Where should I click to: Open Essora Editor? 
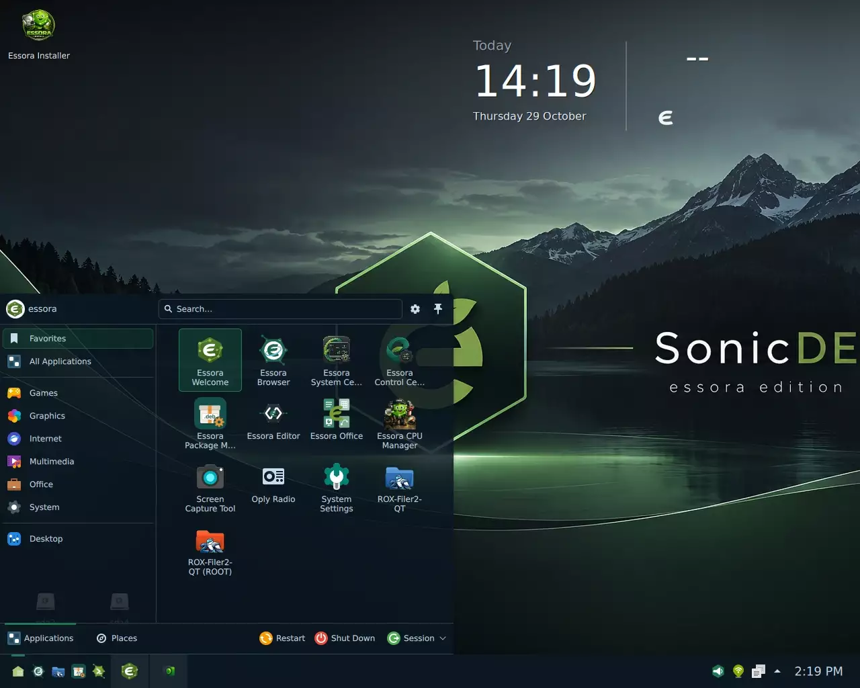273,423
